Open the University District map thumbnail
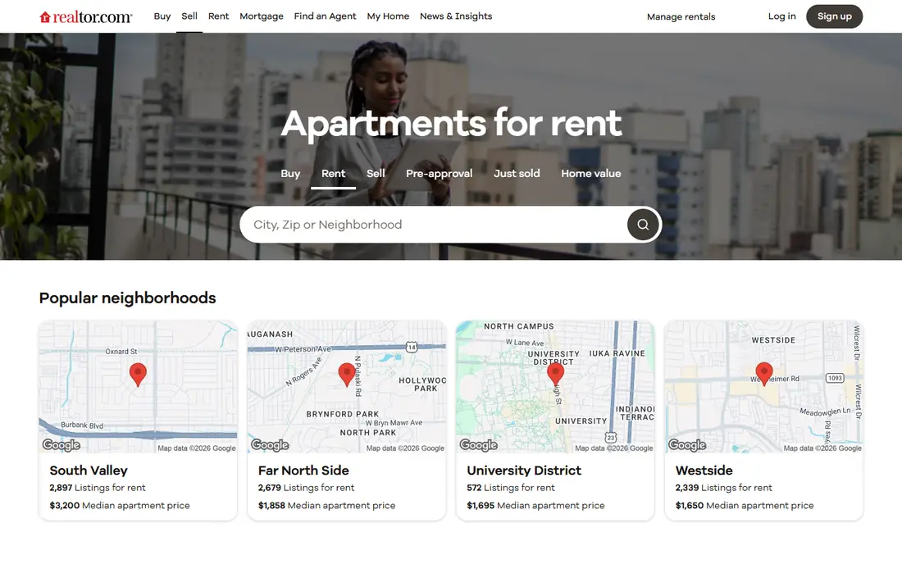Viewport: 902px width, 564px height. [555, 387]
